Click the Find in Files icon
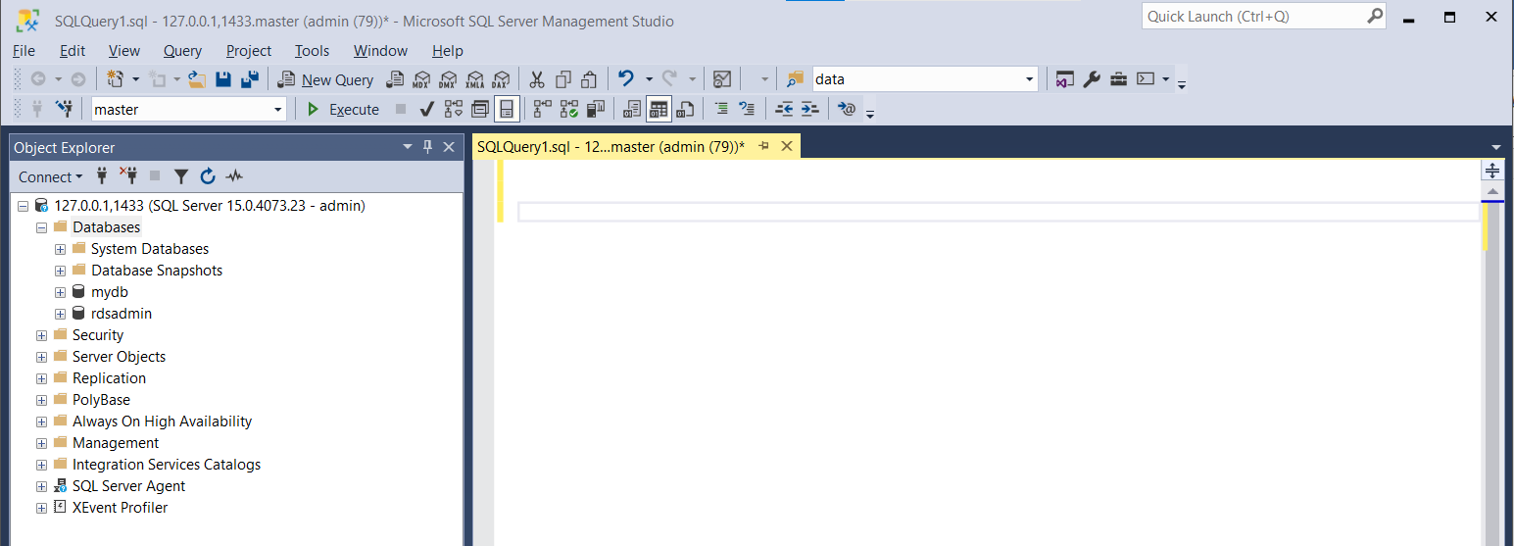1514x546 pixels. [795, 79]
